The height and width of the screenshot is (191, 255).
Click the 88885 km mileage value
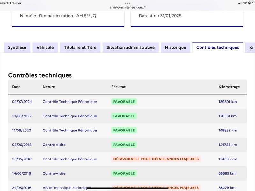click(x=227, y=173)
